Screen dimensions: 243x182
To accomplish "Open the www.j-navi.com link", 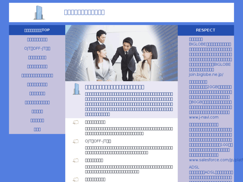I will (204, 117).
